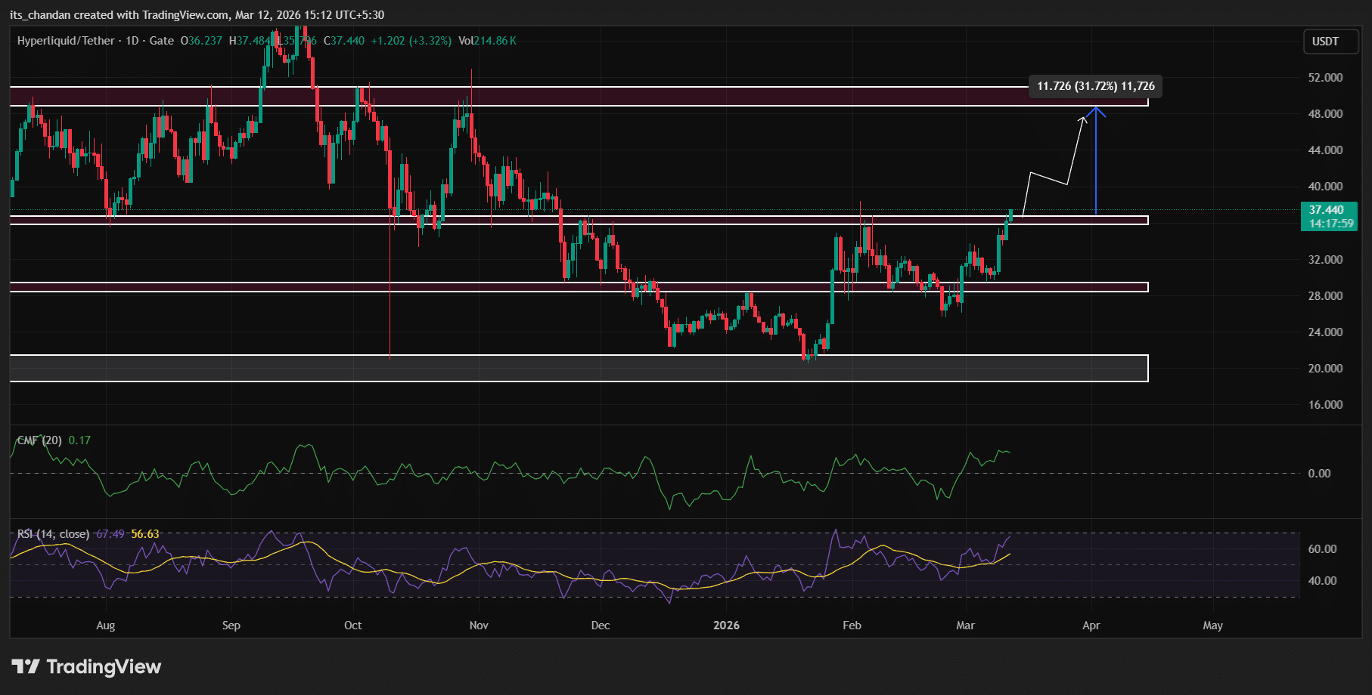Viewport: 1372px width, 695px height.
Task: Click the 11.726 (31.72%) measurement label
Action: click(1095, 86)
